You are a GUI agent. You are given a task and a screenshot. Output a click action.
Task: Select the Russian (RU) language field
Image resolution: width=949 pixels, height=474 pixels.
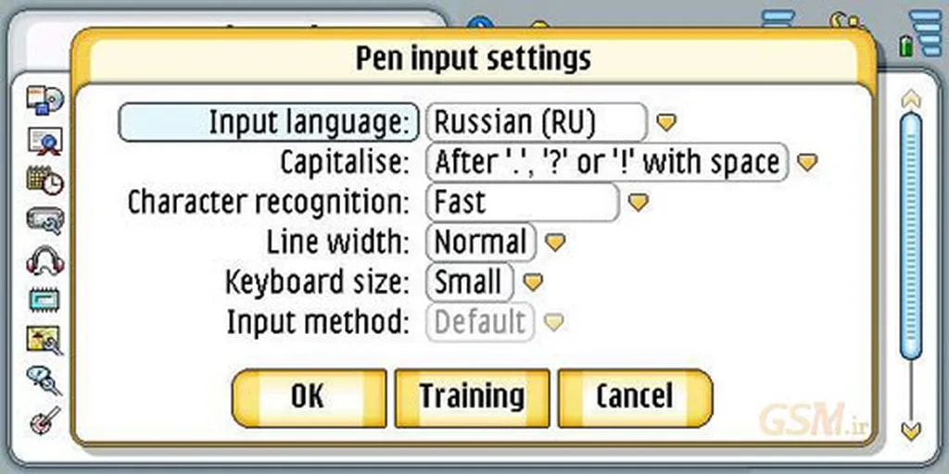537,122
